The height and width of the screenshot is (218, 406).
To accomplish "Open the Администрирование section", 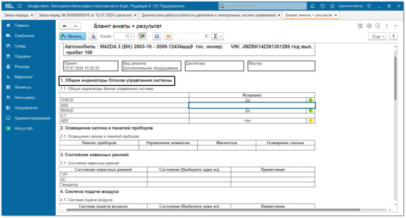I will click(32, 118).
